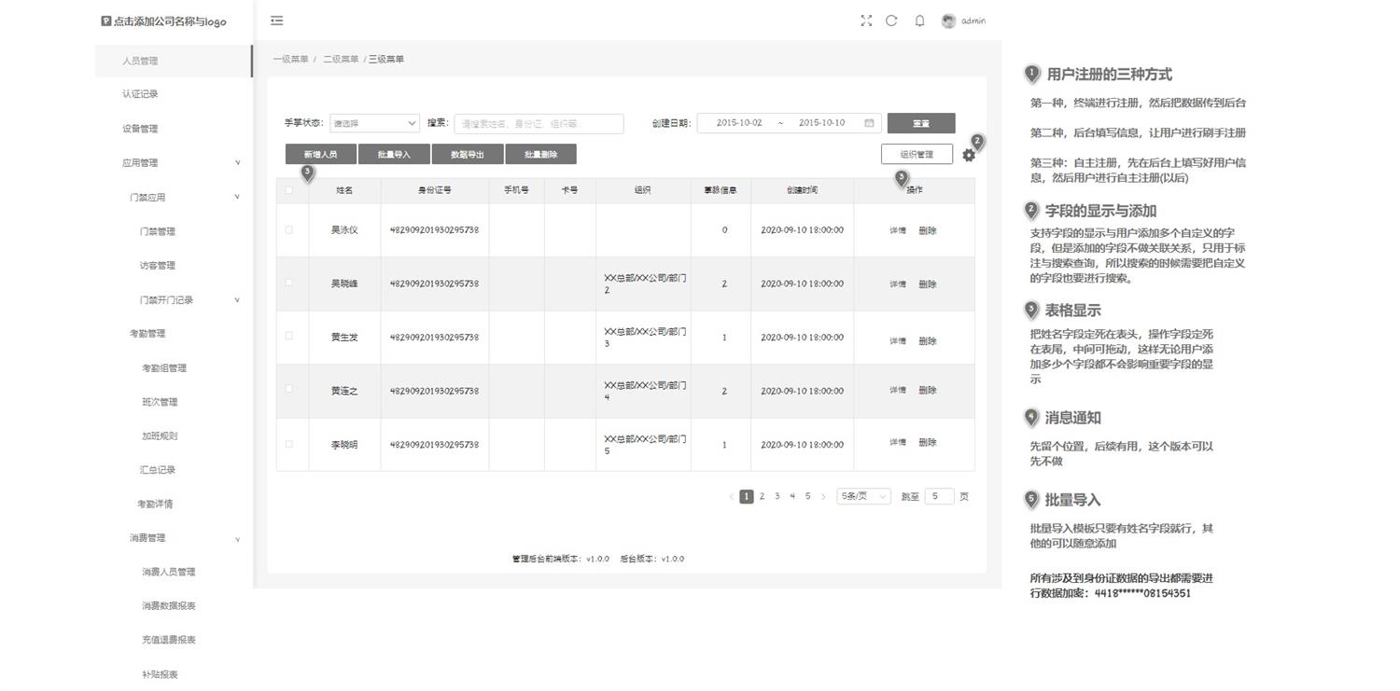
Task: Collapse the sidebar with the hamburger icon
Action: [276, 21]
